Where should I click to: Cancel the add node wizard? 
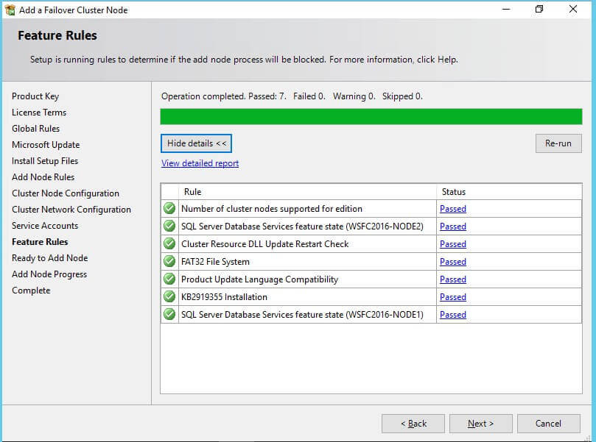pos(548,424)
